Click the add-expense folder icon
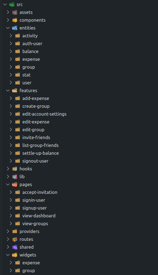The image size is (158, 275). click(17, 99)
